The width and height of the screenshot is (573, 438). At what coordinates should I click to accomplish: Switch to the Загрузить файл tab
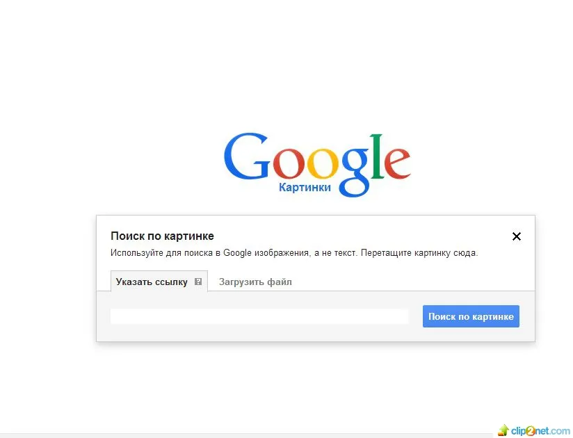click(x=255, y=282)
